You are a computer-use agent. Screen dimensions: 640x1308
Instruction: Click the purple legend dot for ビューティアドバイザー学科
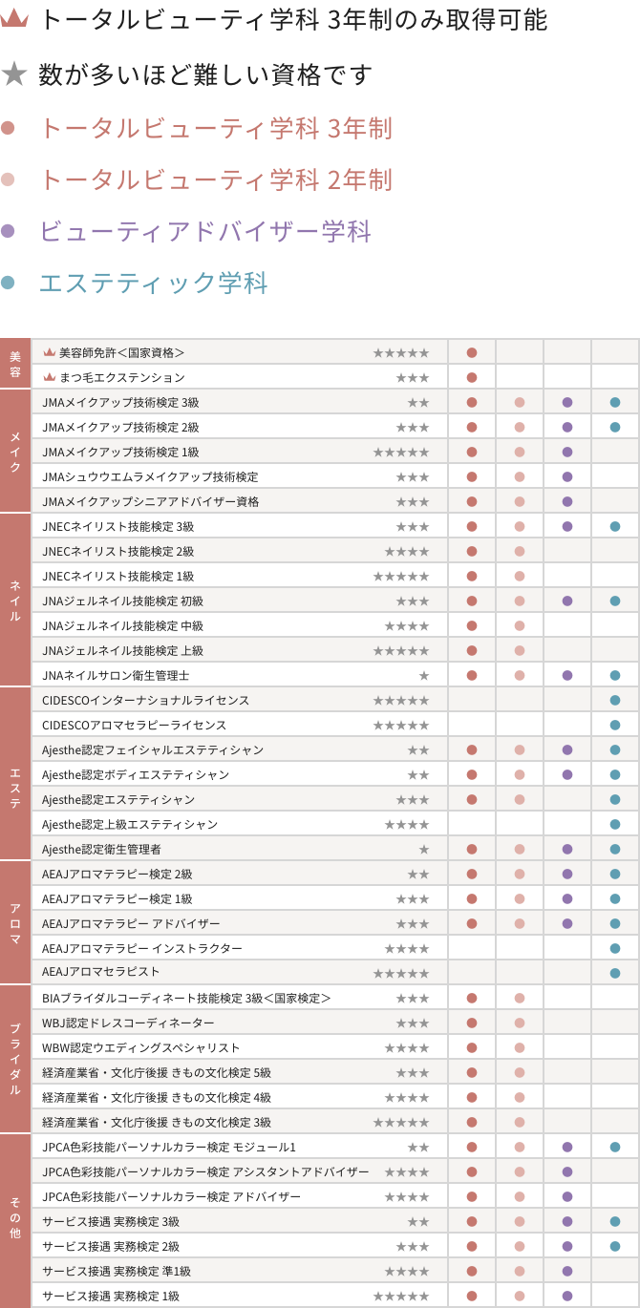pyautogui.click(x=9, y=231)
